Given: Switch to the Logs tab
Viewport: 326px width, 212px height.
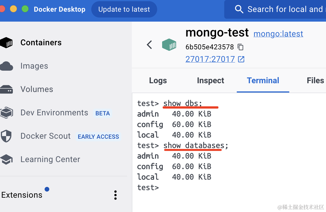Looking at the screenshot, I should (158, 81).
